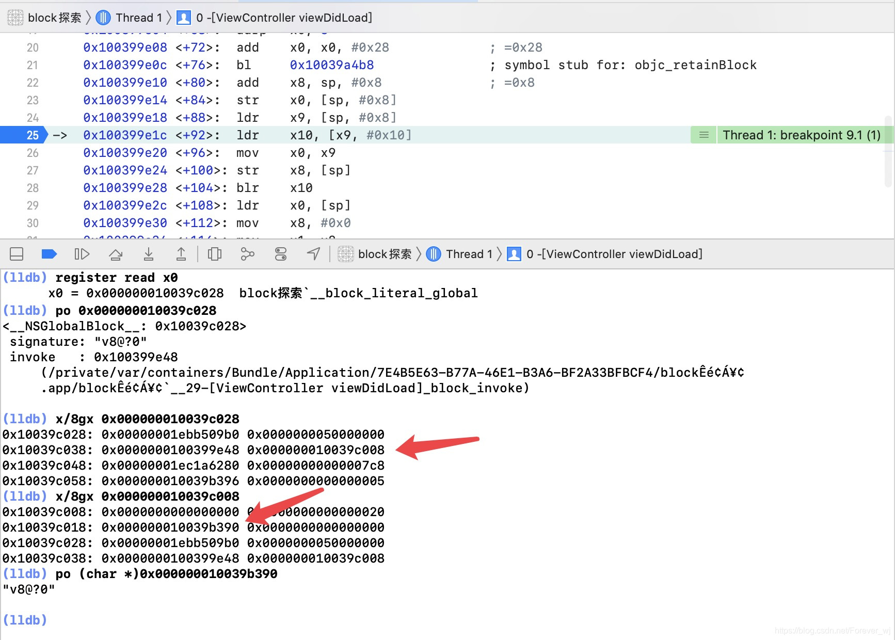This screenshot has width=895, height=640.
Task: Open Debug View Hierarchy icon
Action: [x=214, y=254]
